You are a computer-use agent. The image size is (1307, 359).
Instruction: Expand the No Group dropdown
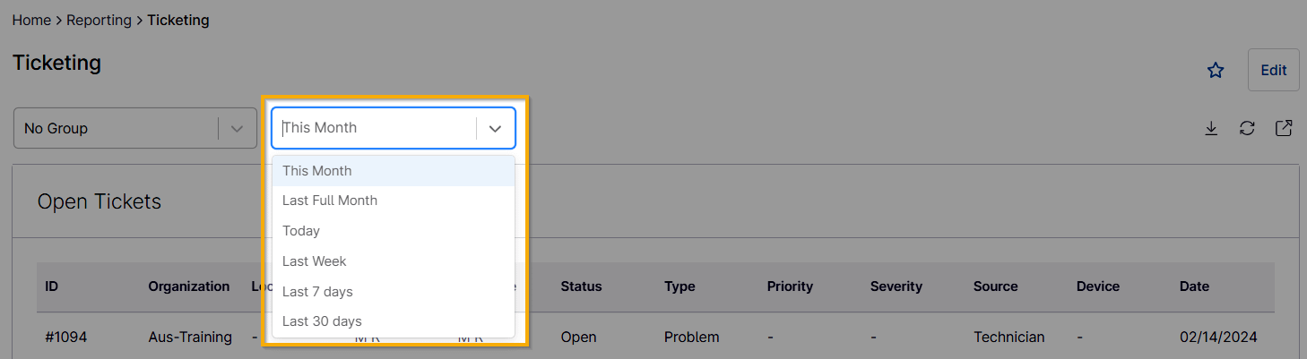(x=237, y=129)
